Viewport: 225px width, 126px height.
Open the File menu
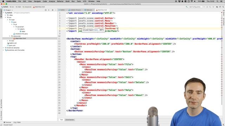click(x=20, y=1)
